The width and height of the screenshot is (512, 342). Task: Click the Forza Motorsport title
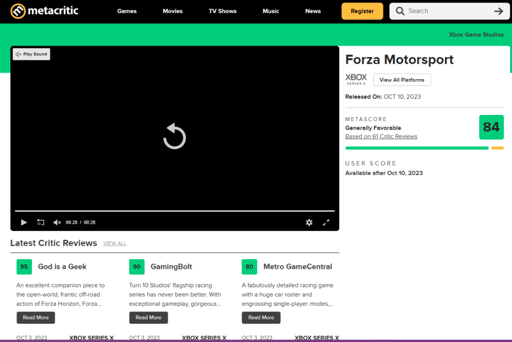[x=399, y=59]
